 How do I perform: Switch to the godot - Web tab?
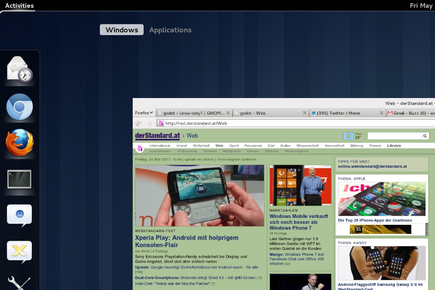click(270, 113)
